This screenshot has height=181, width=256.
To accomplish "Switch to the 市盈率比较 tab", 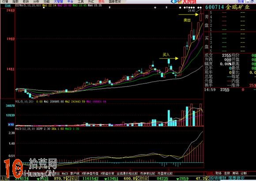I will tap(165, 174).
